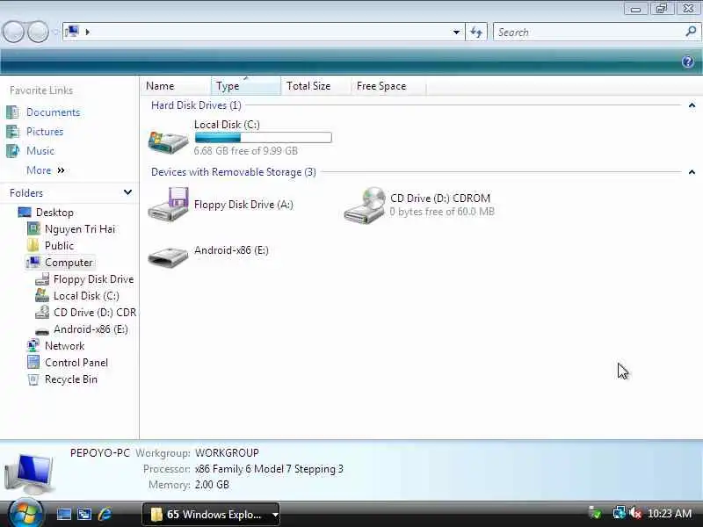703x527 pixels.
Task: Select Android-x86 (E:) in folder tree
Action: click(91, 329)
